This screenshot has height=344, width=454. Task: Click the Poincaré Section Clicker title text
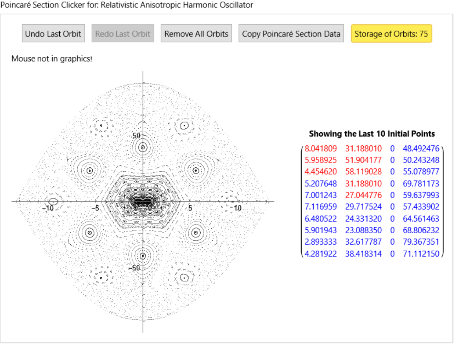point(127,5)
